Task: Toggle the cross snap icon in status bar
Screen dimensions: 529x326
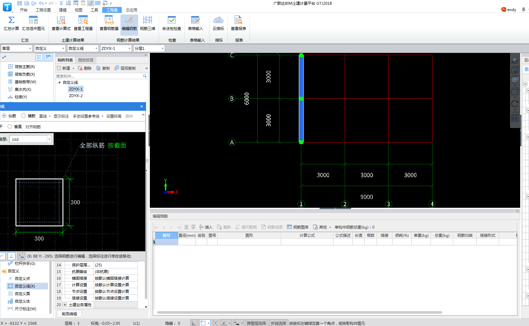Action: pyautogui.click(x=215, y=323)
